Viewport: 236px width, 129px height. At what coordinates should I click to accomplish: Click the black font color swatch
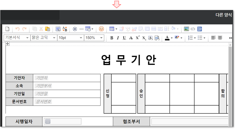(x=167, y=38)
